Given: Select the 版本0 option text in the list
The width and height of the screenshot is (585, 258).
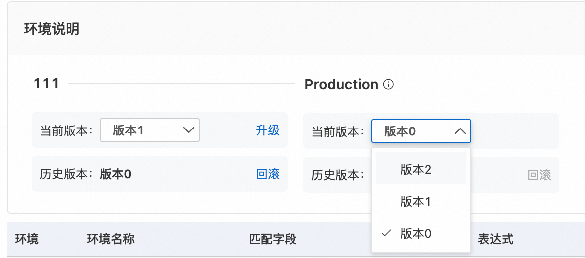Looking at the screenshot, I should [416, 234].
